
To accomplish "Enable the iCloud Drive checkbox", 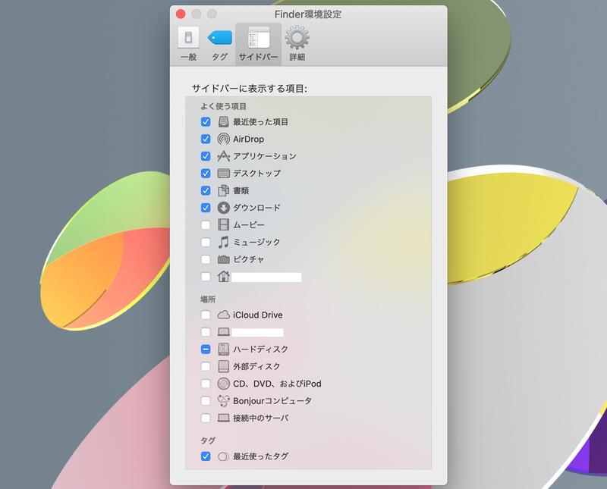I will (x=206, y=315).
